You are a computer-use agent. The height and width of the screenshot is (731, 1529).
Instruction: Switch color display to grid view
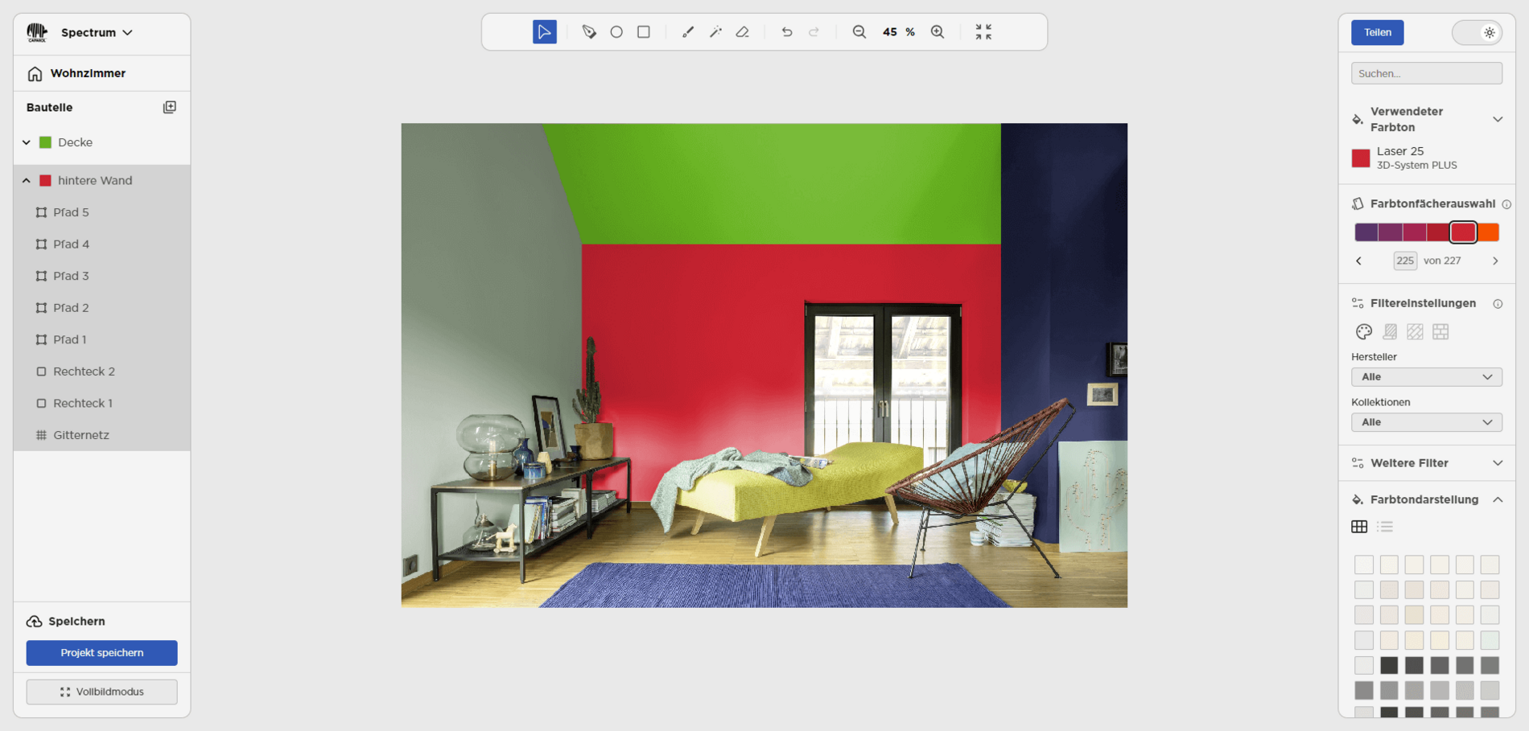coord(1359,527)
